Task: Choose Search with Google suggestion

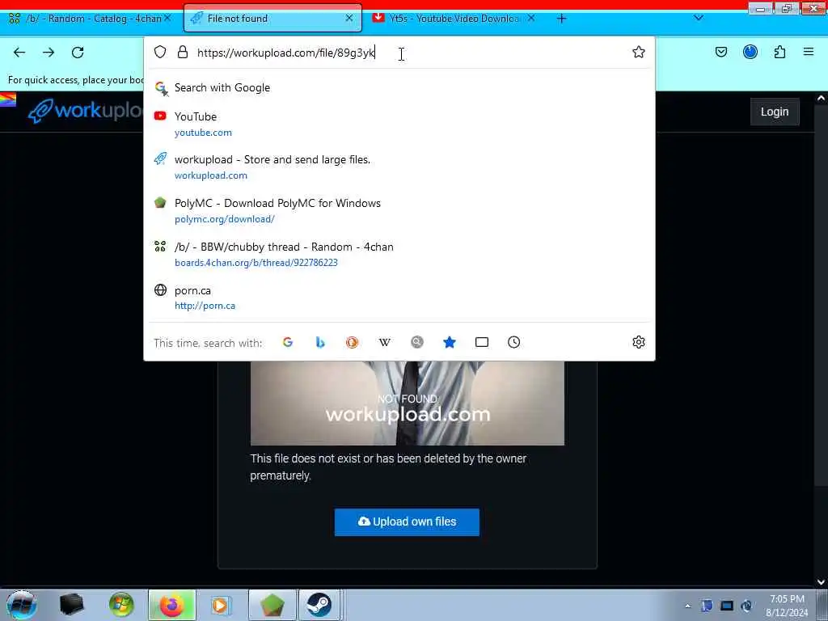Action: pyautogui.click(x=399, y=87)
